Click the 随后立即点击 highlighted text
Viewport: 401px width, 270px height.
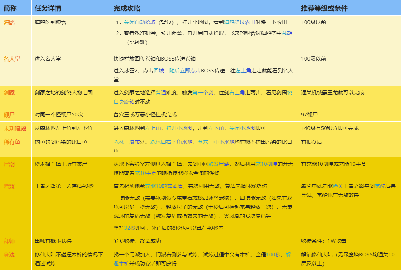(185, 71)
